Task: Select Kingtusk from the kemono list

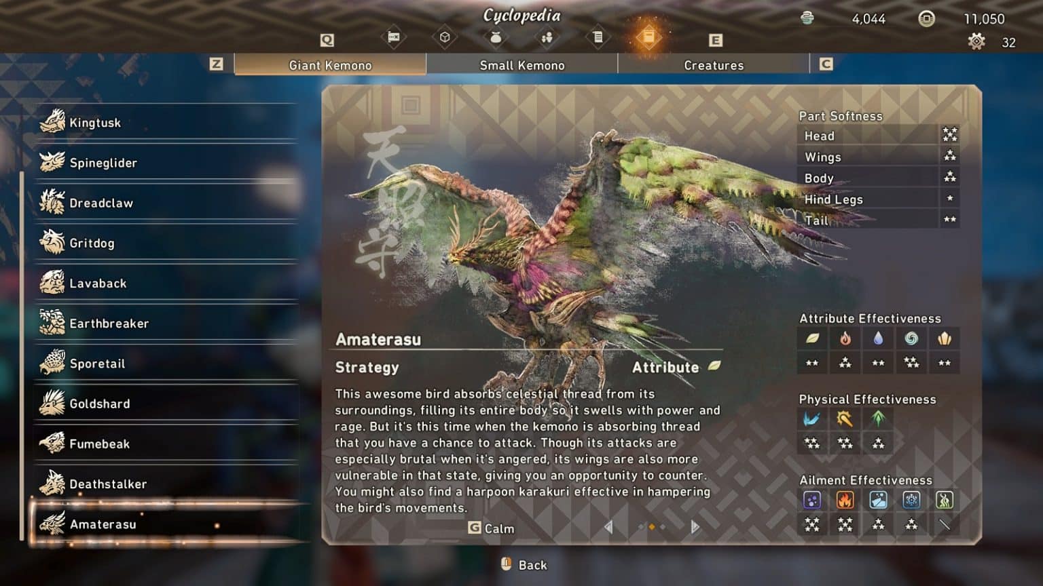Action: (x=166, y=123)
